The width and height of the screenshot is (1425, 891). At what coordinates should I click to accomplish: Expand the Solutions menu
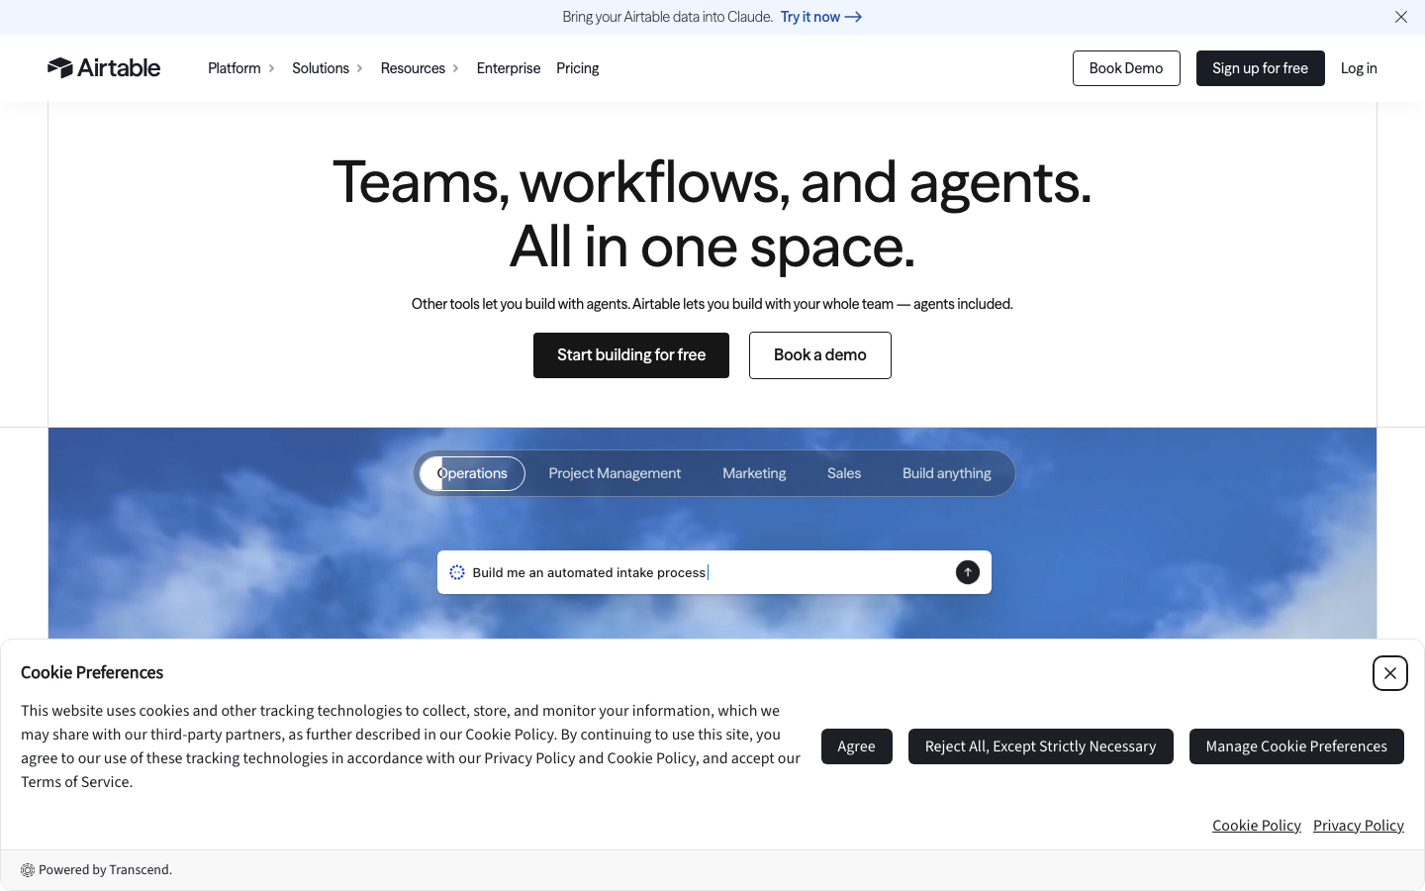[328, 68]
